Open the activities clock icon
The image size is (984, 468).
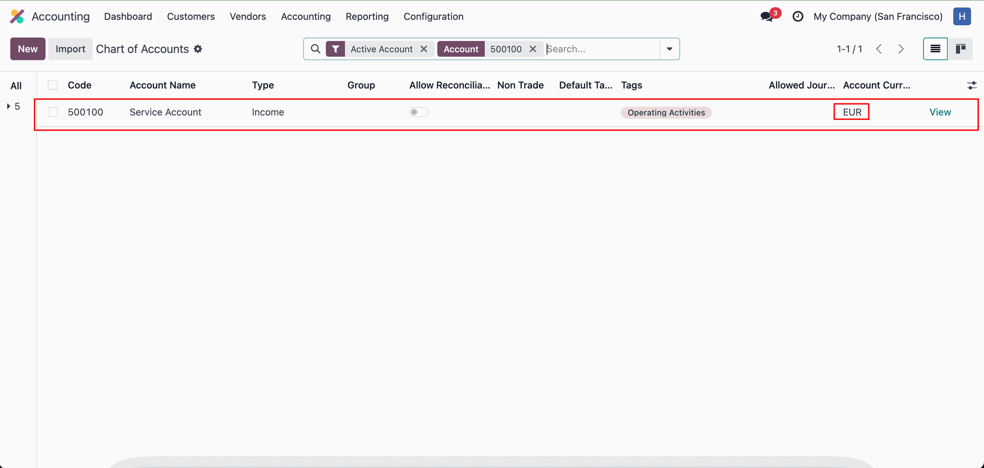(x=798, y=16)
